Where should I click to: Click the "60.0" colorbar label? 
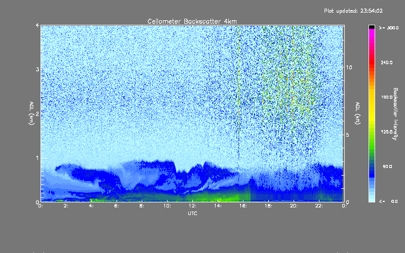[x=387, y=166]
